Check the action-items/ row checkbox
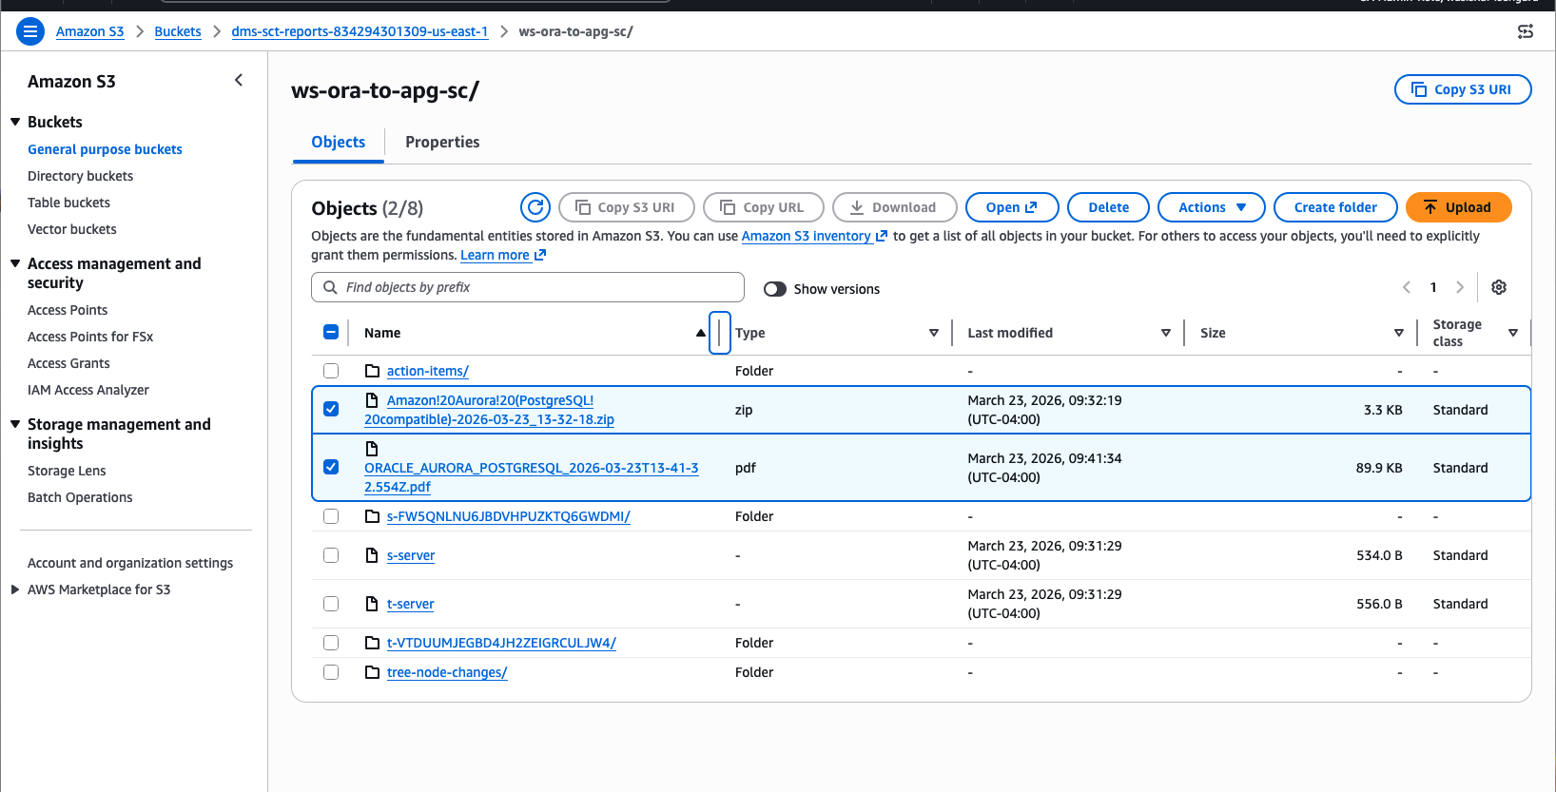1556x792 pixels. pyautogui.click(x=331, y=371)
